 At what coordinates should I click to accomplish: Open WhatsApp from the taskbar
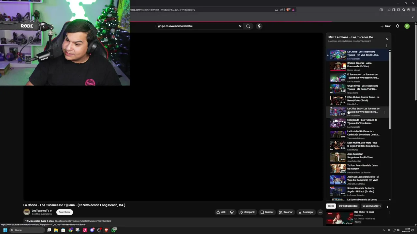point(114,230)
